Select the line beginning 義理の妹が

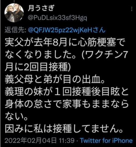point(66,92)
